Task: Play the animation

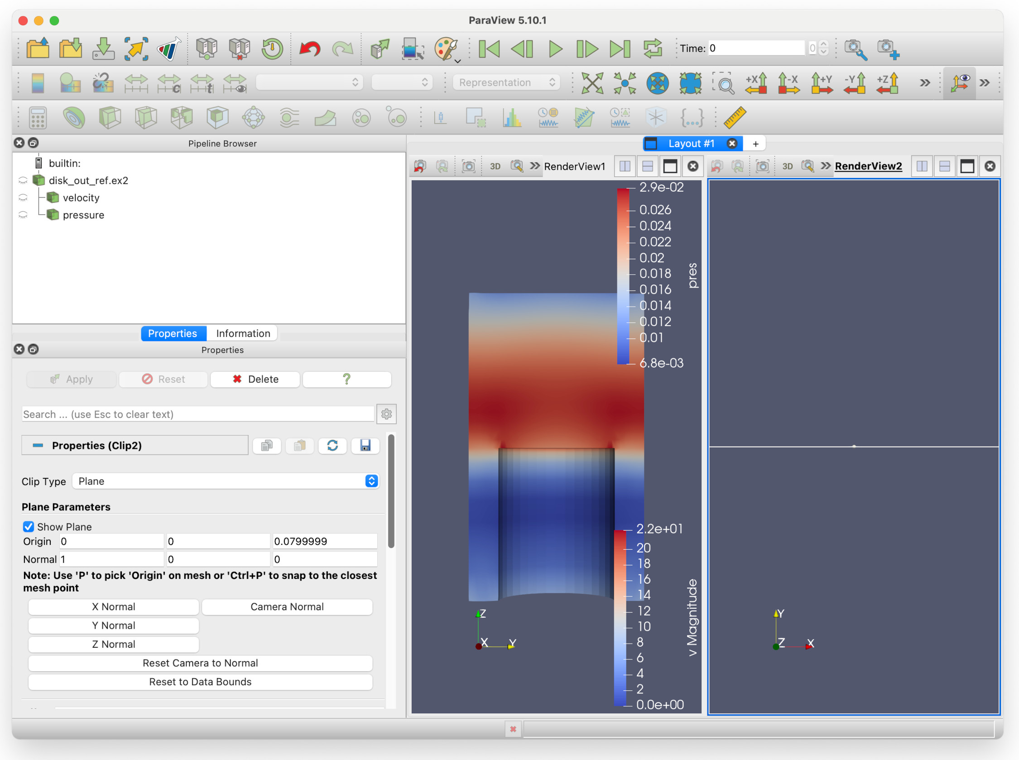Action: (556, 48)
